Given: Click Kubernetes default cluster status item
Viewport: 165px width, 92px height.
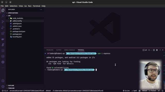Looking at the screenshot, I should click(x=78, y=91).
